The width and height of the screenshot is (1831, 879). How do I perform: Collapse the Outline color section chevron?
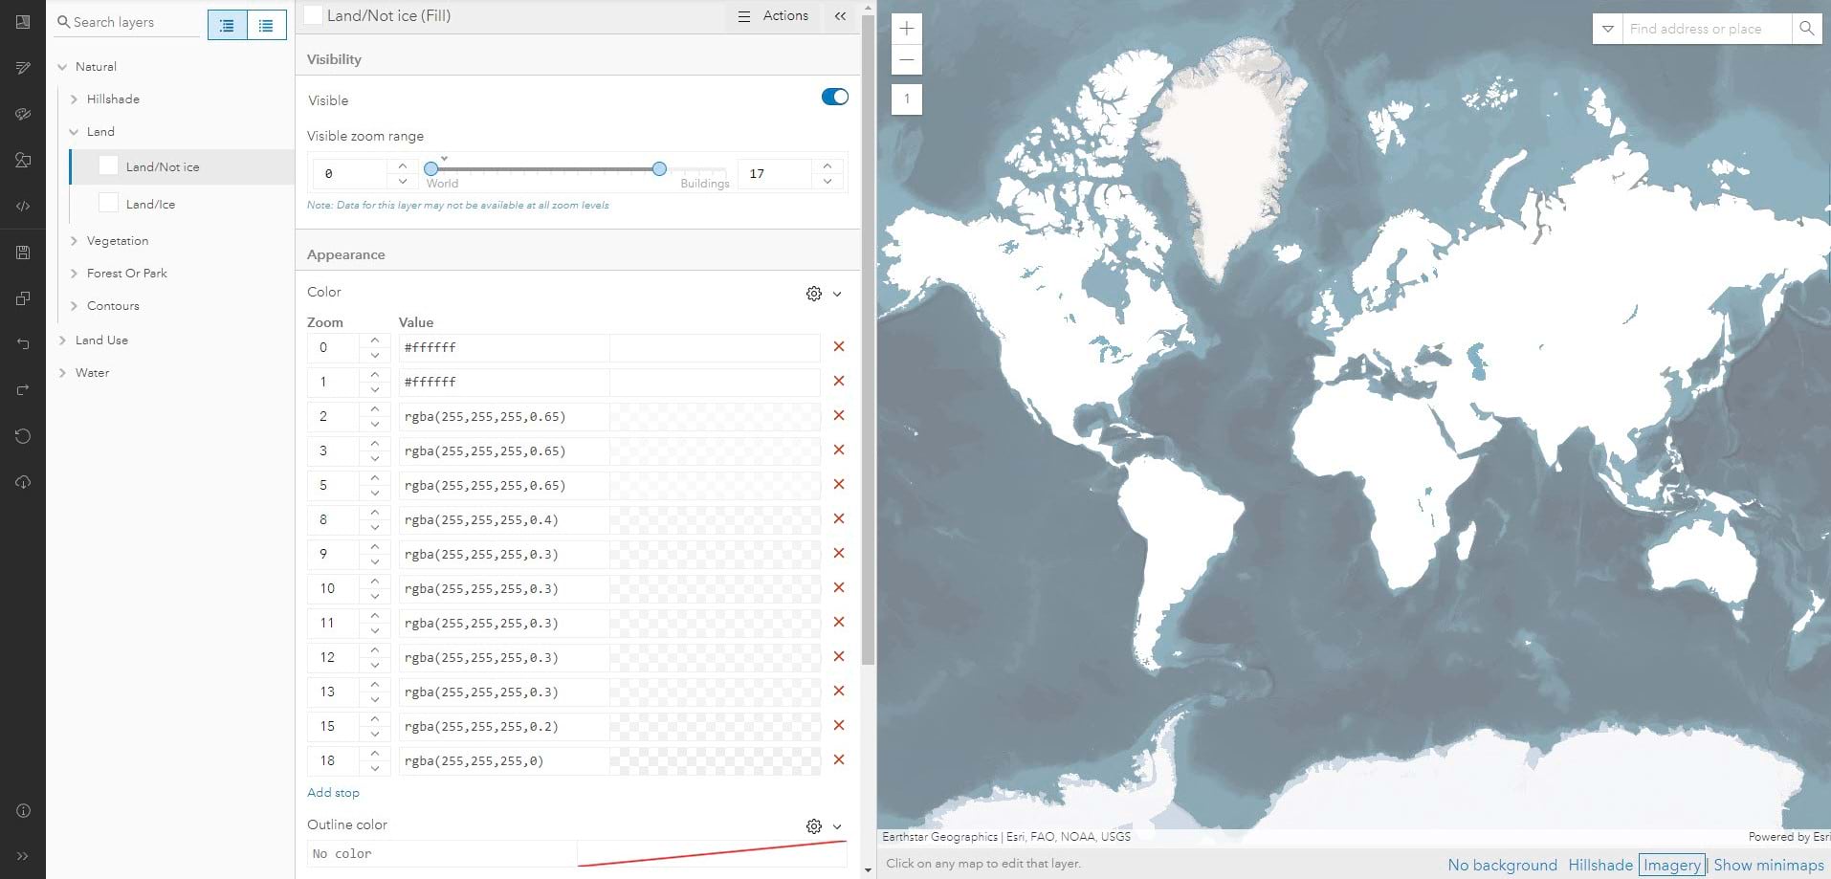coord(837,826)
